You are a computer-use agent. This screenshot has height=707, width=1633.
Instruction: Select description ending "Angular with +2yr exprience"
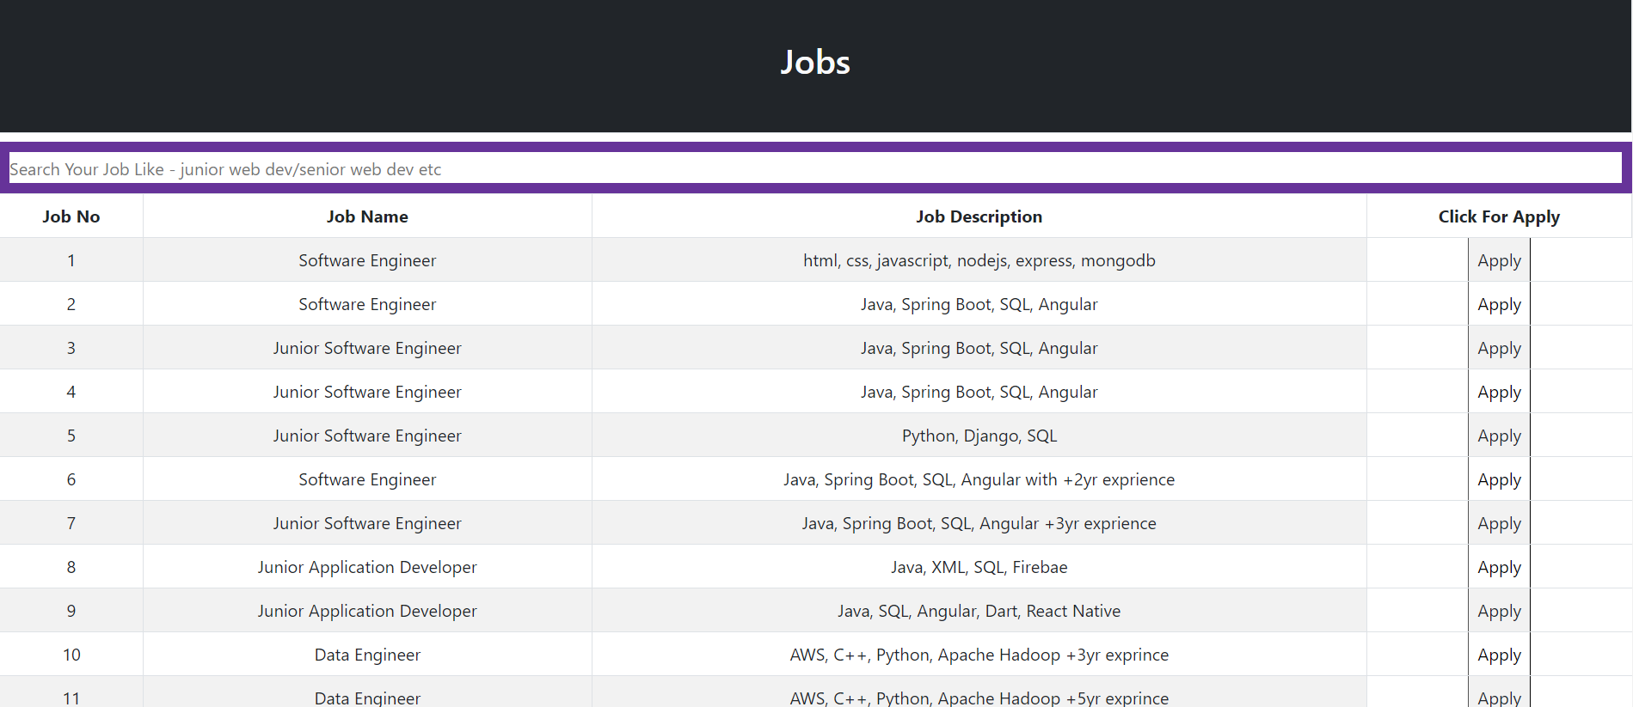pyautogui.click(x=979, y=479)
